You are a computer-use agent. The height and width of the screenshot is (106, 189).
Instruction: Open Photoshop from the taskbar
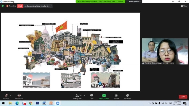pos(37,103)
